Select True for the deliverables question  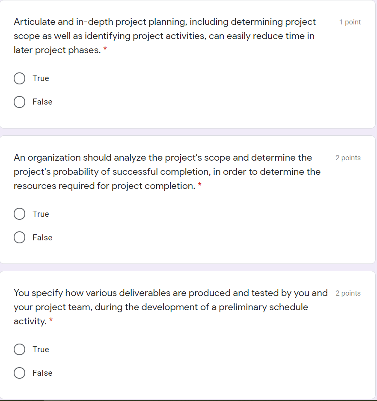coord(19,349)
